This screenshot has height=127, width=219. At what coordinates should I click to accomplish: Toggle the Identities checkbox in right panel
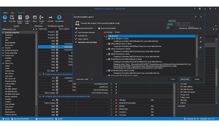[178, 100]
